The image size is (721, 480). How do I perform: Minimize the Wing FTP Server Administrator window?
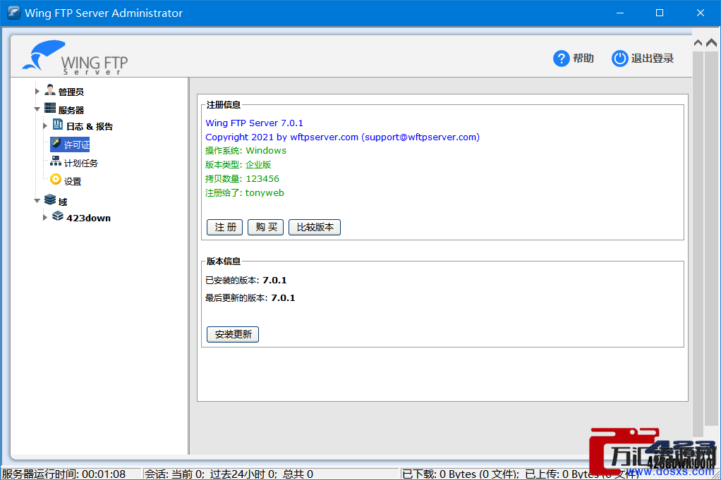pyautogui.click(x=620, y=13)
